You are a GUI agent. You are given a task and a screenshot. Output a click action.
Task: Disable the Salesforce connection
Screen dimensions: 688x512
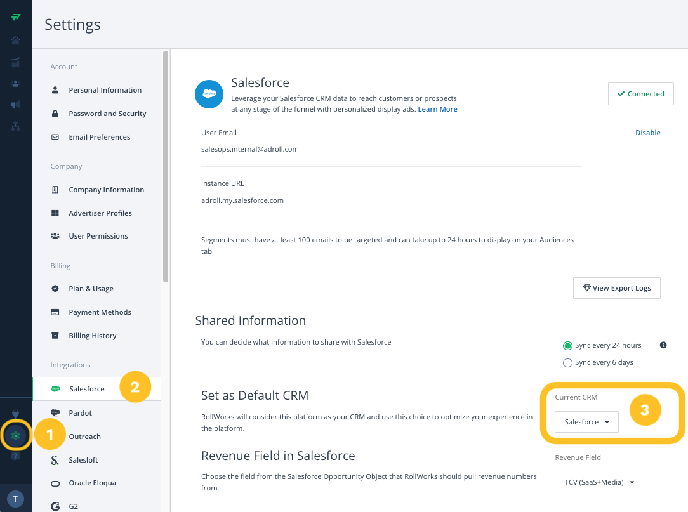[648, 132]
